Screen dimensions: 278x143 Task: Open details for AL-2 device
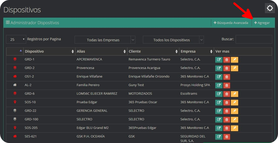coord(219,85)
